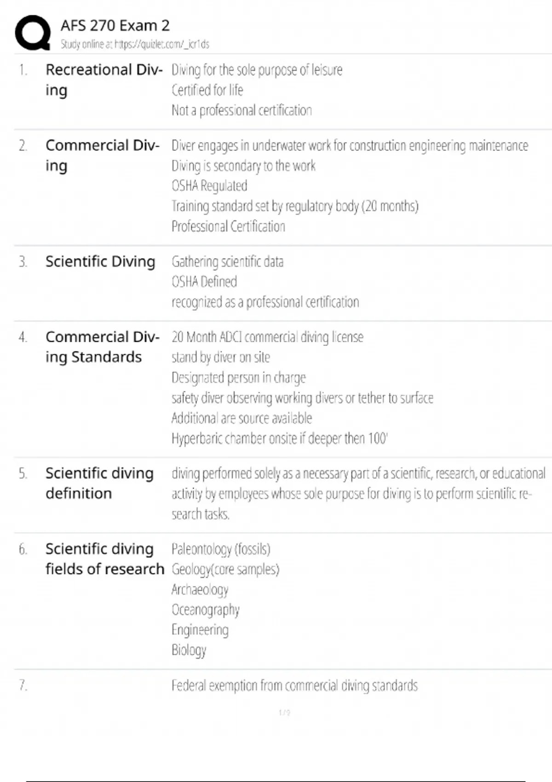Click 'Hyperbaric chamber onsite' definition line

pyautogui.click(x=280, y=438)
